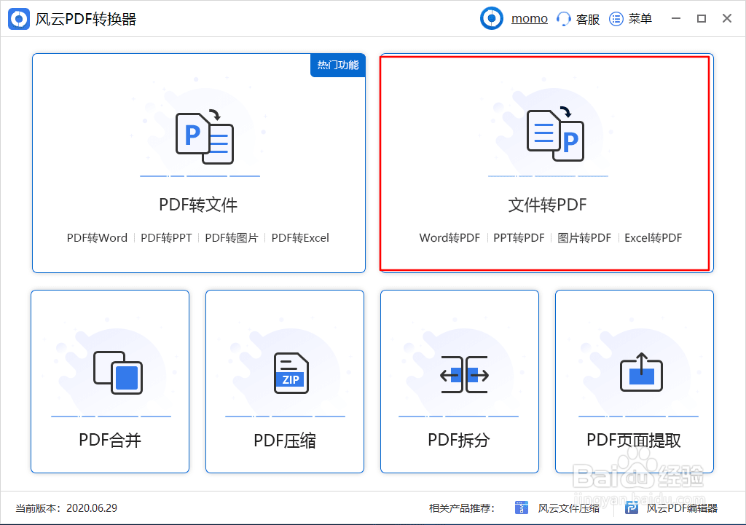This screenshot has height=525, width=746.
Task: Select the PDF转Word link
Action: pos(97,237)
